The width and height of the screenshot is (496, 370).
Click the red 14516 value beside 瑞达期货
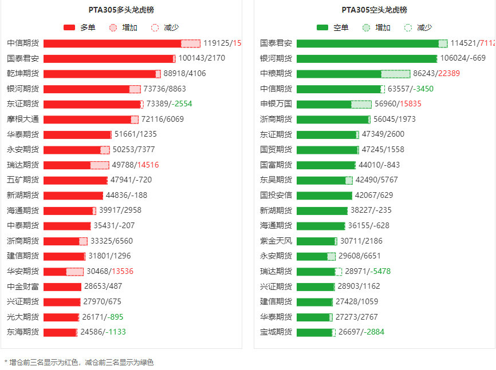pyautogui.click(x=148, y=165)
